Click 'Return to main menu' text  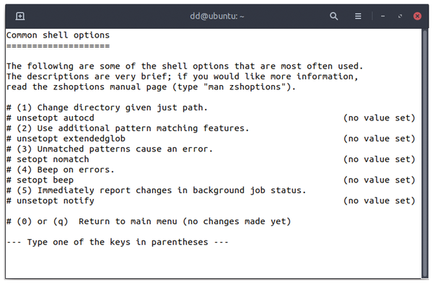(128, 221)
